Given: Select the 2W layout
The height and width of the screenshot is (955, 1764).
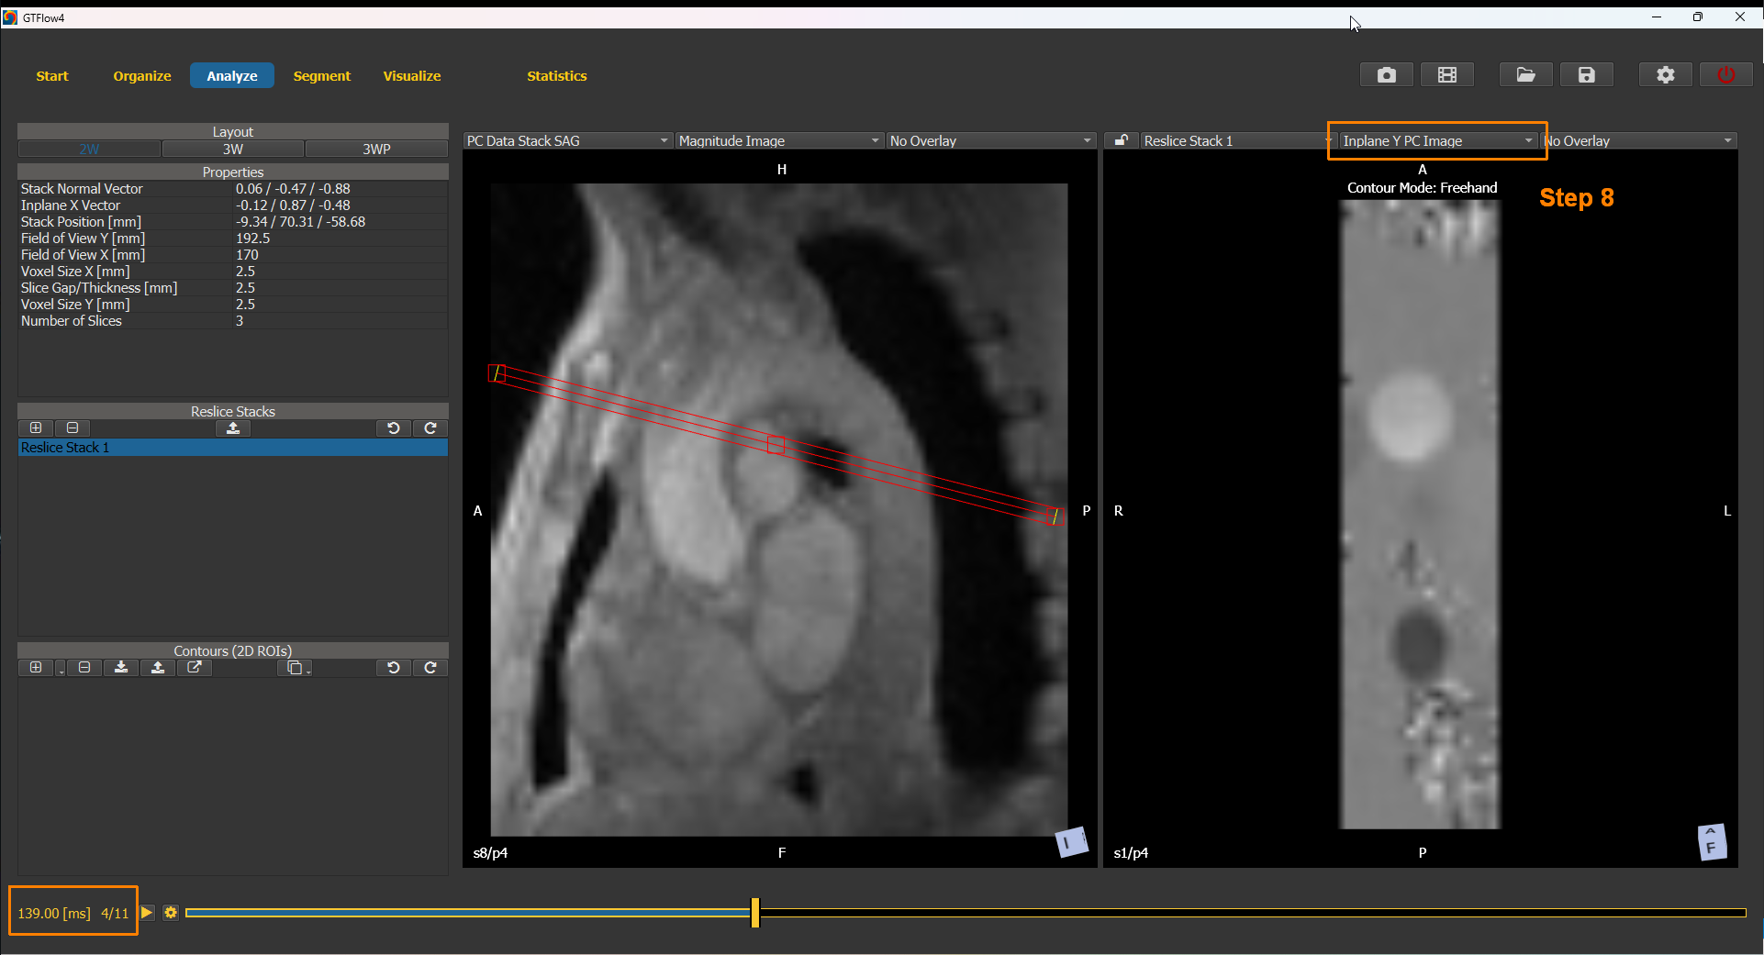Looking at the screenshot, I should pos(89,149).
